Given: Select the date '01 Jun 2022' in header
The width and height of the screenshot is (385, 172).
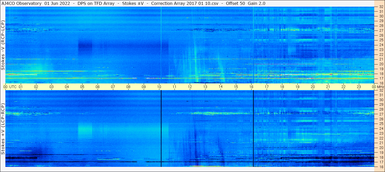Looking at the screenshot, I should (x=57, y=3).
